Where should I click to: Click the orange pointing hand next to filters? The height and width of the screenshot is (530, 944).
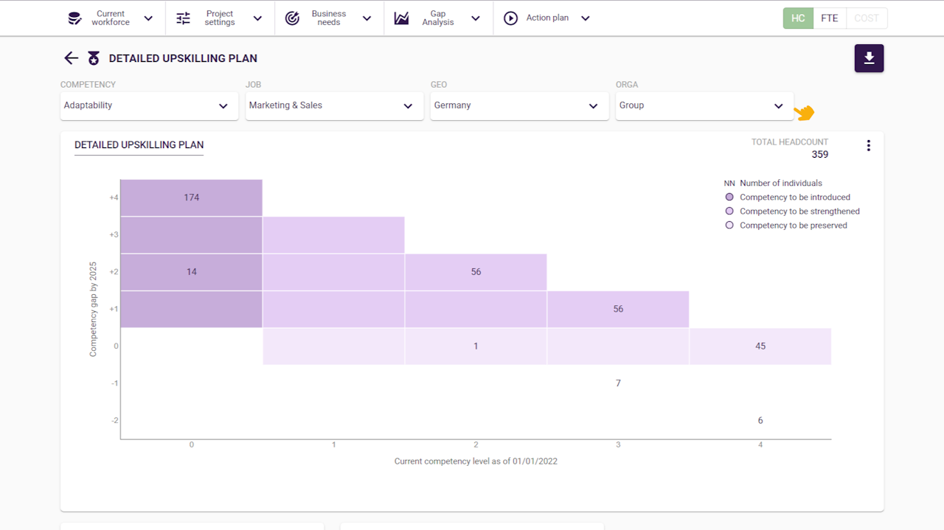click(x=804, y=113)
